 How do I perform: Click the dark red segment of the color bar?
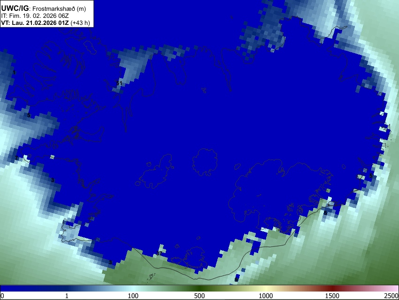332,289
